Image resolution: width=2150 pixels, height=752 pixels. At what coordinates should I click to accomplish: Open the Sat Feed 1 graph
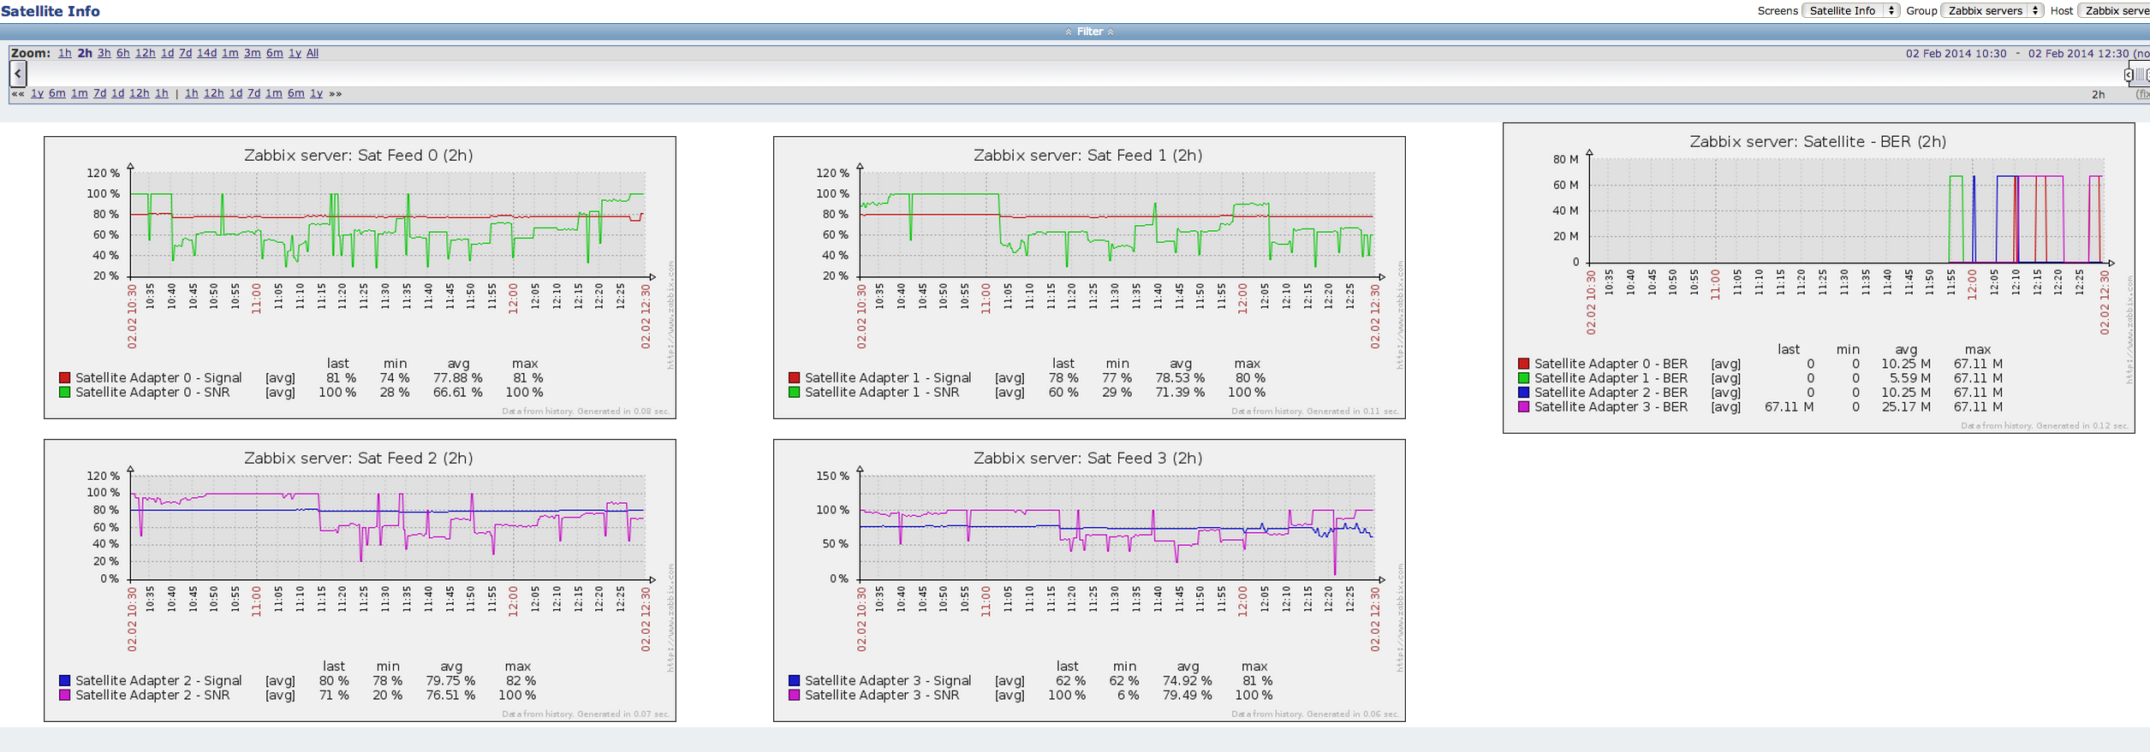(1089, 277)
